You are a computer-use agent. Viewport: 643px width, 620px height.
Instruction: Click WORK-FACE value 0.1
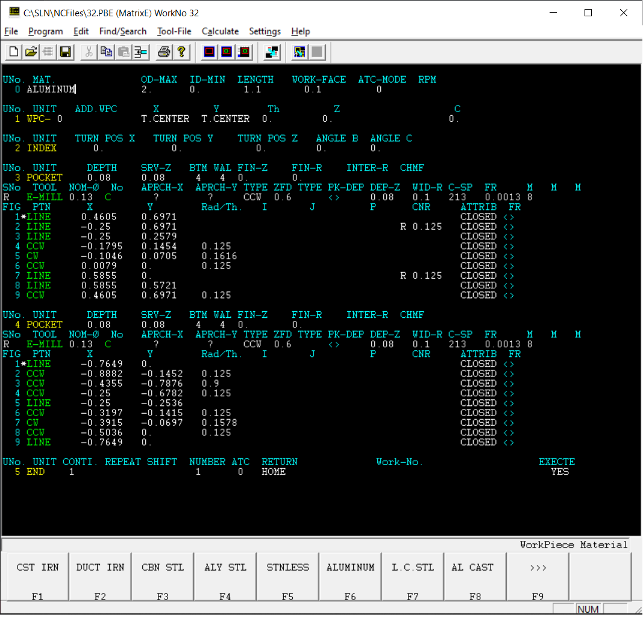(x=313, y=89)
